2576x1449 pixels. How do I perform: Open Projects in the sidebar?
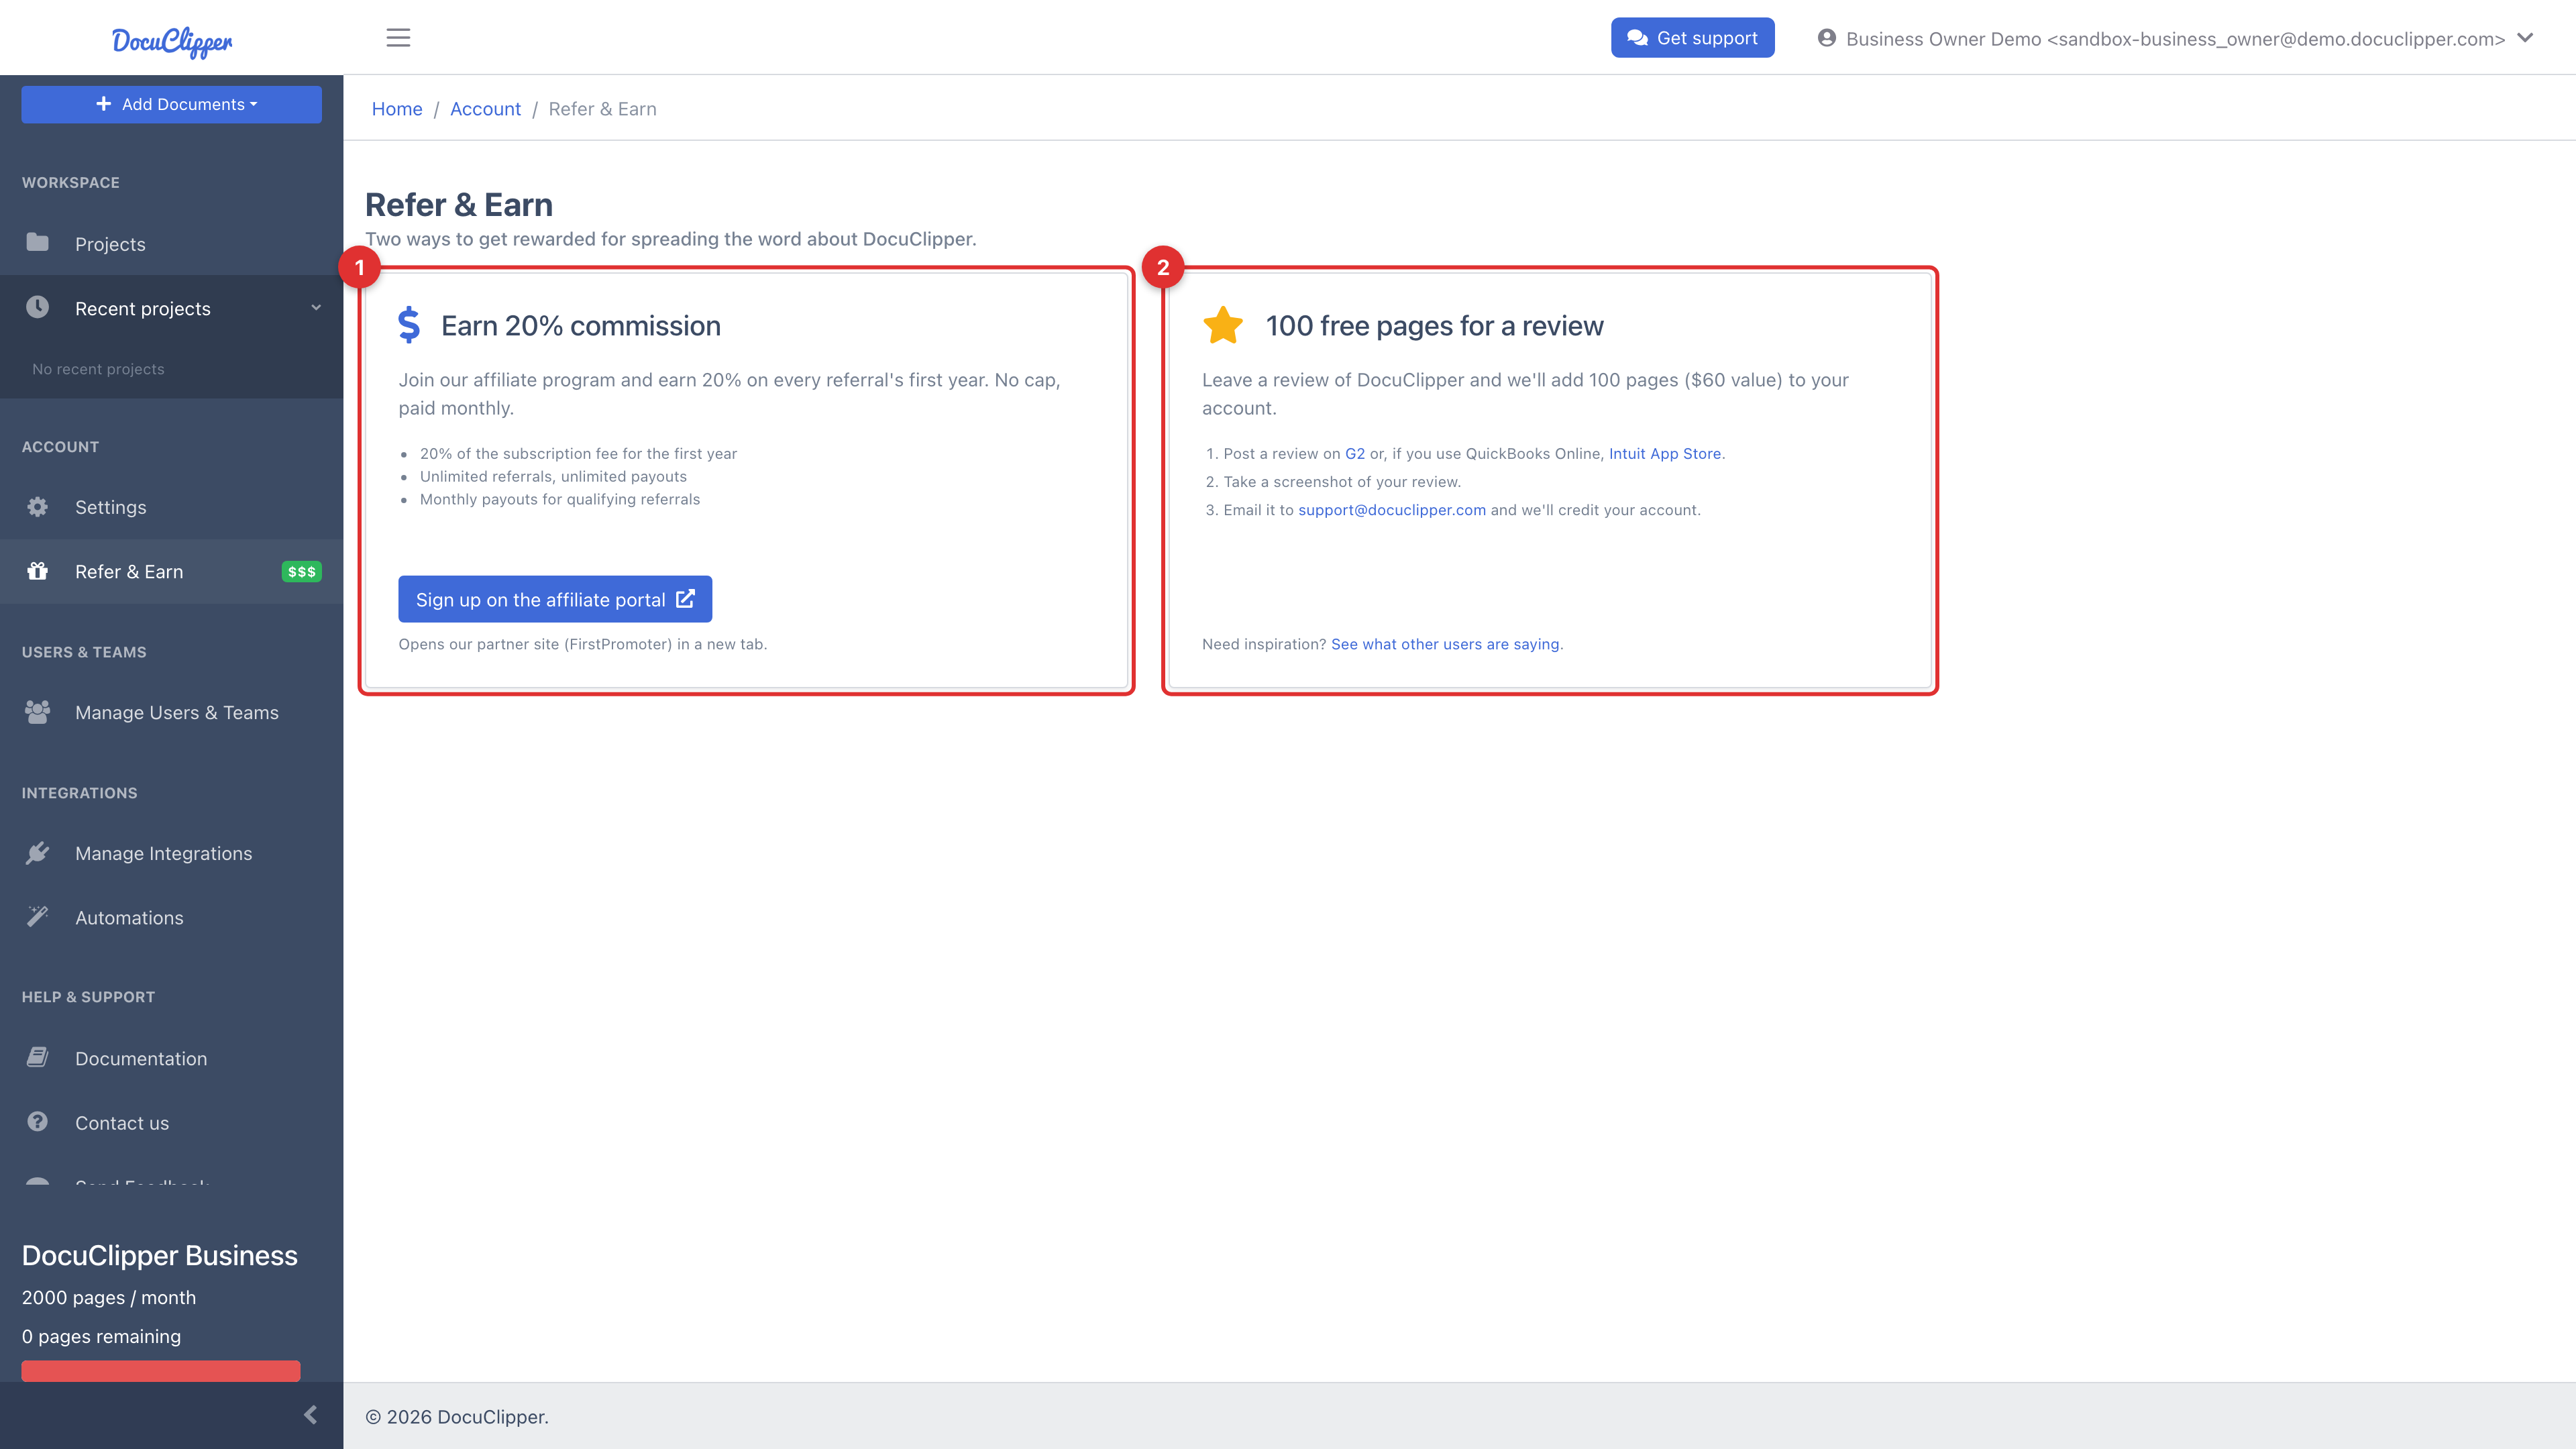pyautogui.click(x=172, y=244)
